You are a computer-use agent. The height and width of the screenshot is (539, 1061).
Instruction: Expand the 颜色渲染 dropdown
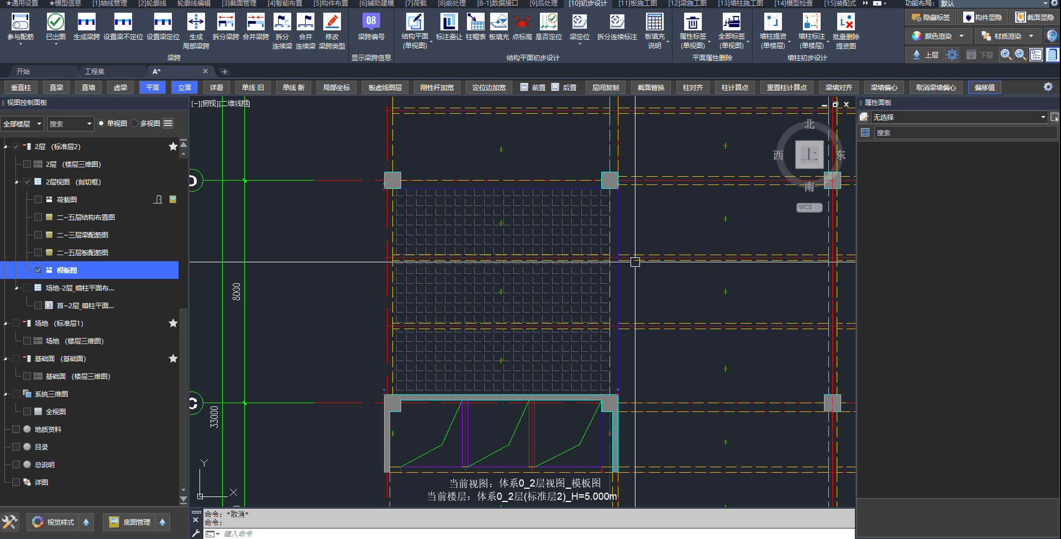962,36
